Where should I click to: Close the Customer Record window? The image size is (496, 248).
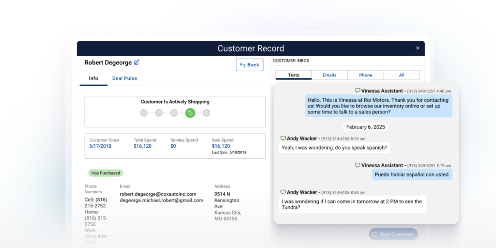pyautogui.click(x=418, y=48)
